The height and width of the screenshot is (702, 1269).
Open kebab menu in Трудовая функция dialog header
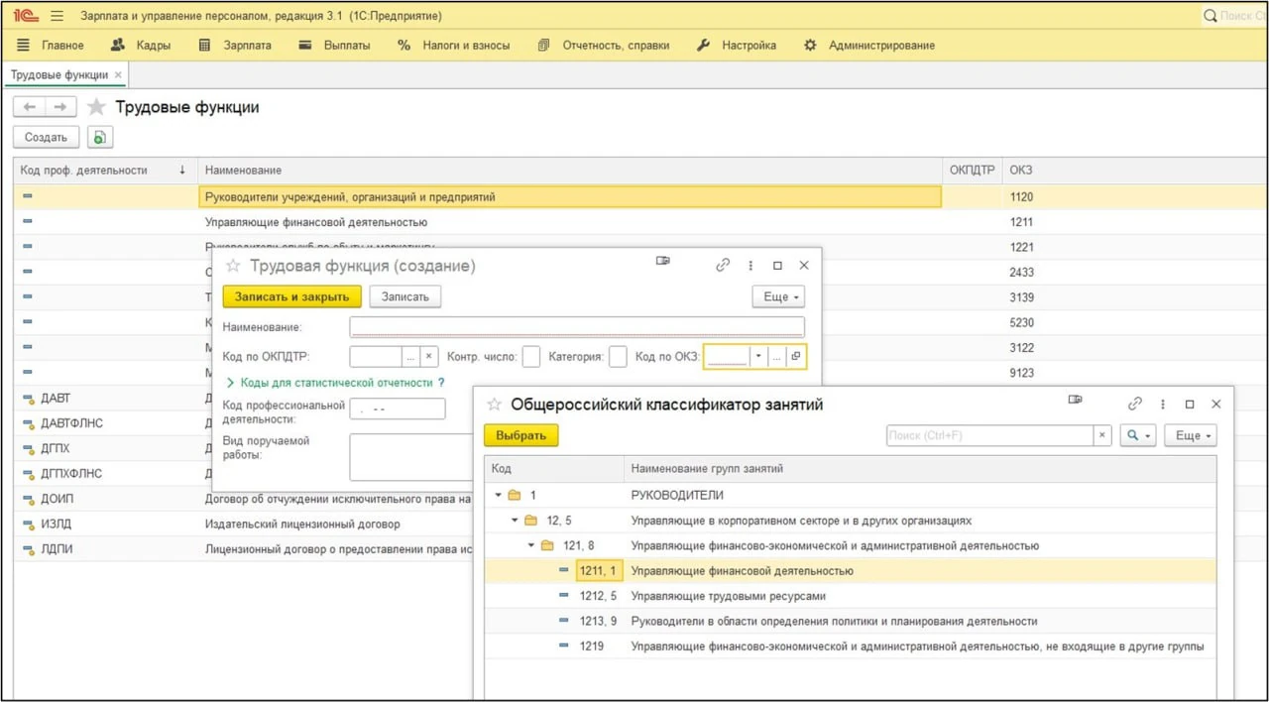750,266
